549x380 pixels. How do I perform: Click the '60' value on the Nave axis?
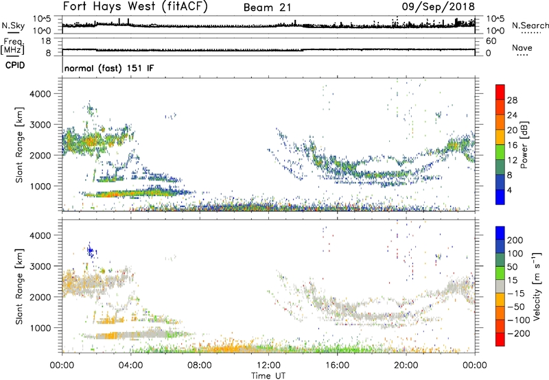tap(491, 41)
